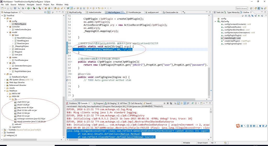The width and height of the screenshot is (268, 146).
Task: Click Remove Launch console icon
Action: click(x=168, y=103)
